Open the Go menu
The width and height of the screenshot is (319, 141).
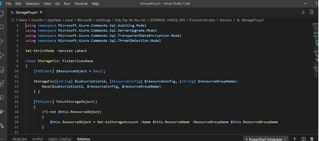tap(57, 4)
